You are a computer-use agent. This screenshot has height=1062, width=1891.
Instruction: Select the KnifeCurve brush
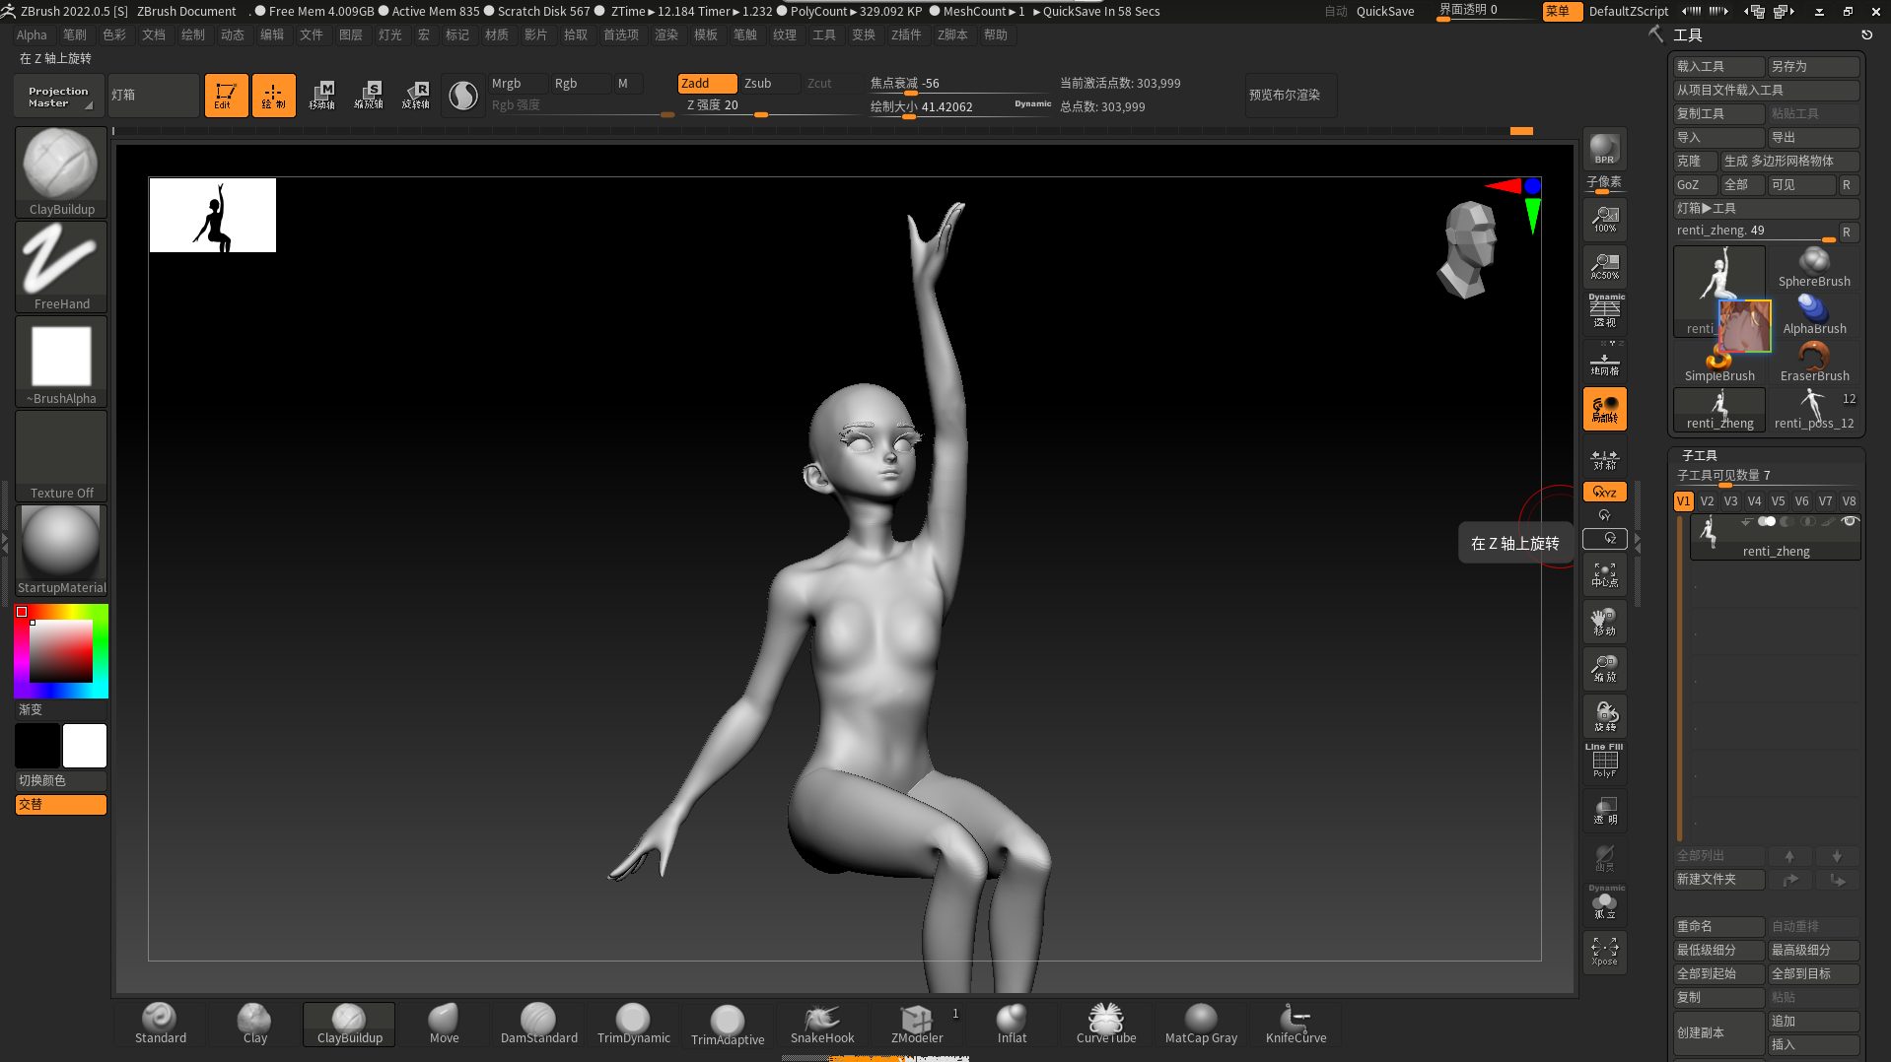[1295, 1024]
